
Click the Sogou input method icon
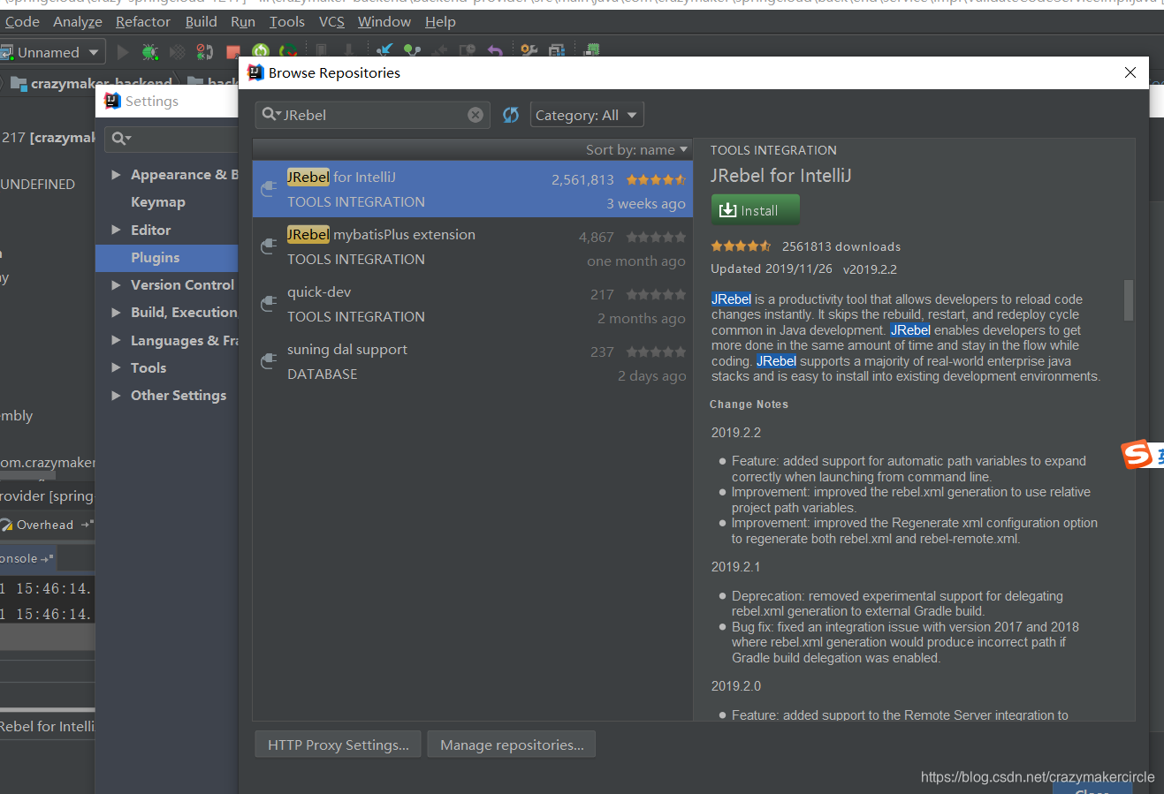1137,454
